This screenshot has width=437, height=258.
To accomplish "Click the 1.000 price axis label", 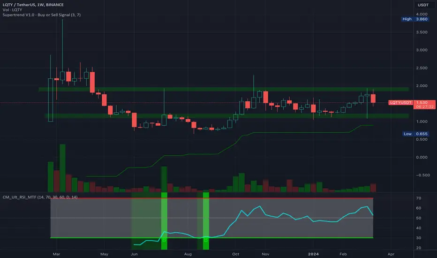I will [422, 121].
